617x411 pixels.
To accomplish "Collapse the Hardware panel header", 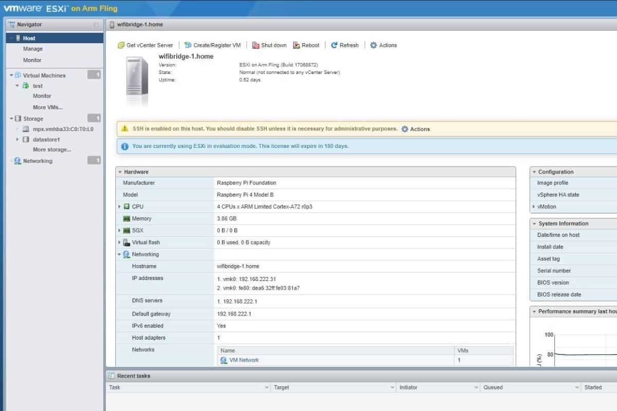I will 120,172.
